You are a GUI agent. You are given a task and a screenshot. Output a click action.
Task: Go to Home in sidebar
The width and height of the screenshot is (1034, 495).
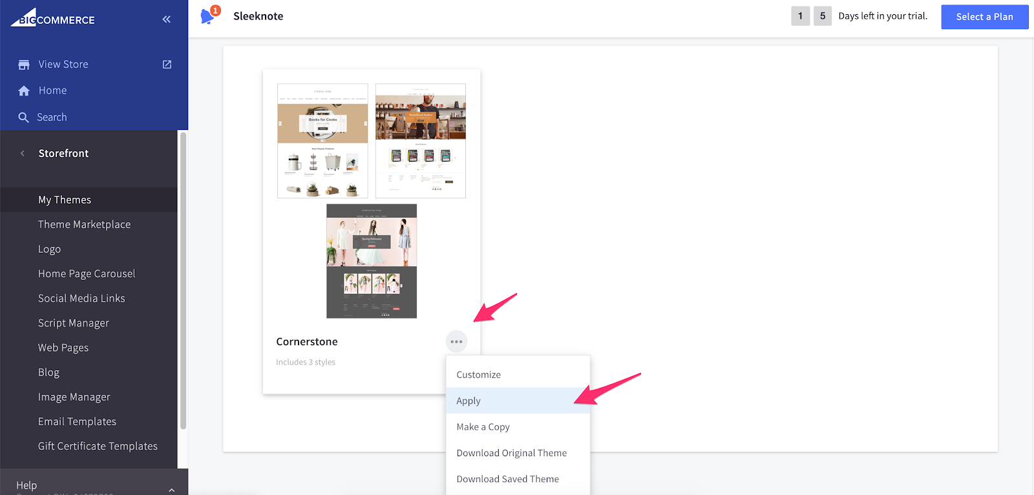coord(52,91)
